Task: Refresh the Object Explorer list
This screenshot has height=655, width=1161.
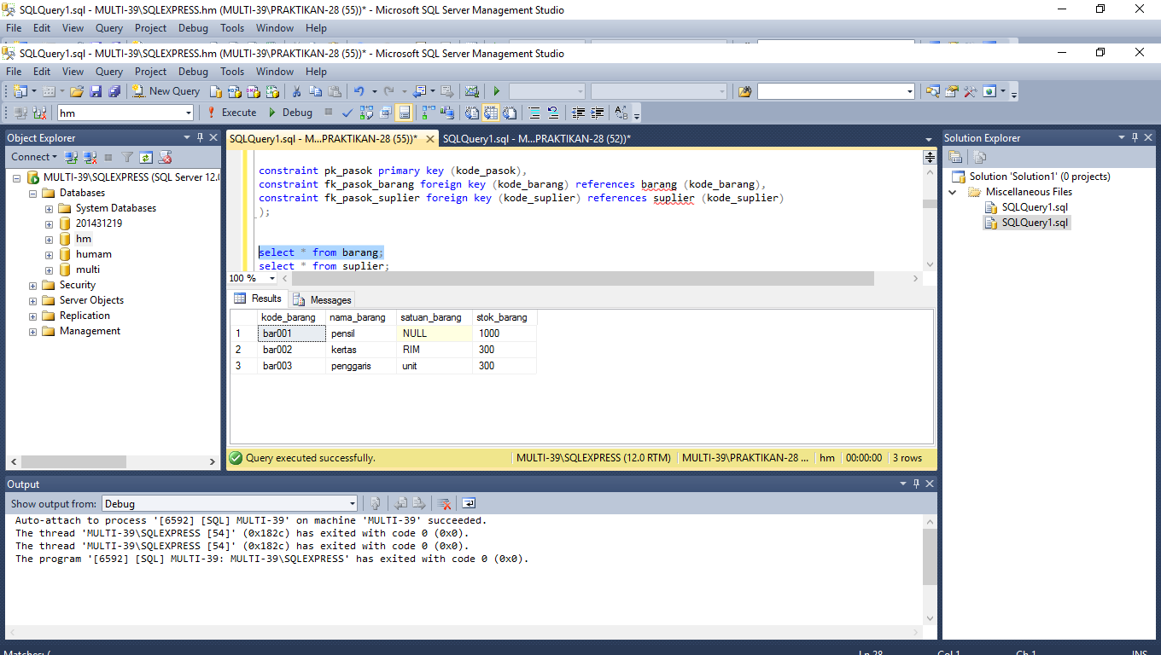Action: point(146,157)
